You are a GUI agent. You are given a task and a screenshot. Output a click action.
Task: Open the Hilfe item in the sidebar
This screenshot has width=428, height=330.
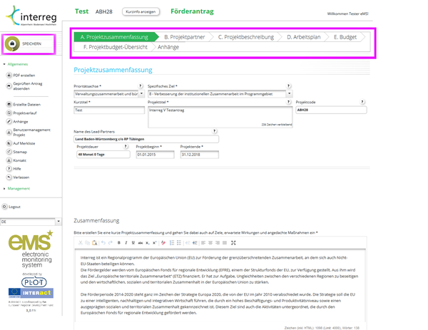coord(17,168)
